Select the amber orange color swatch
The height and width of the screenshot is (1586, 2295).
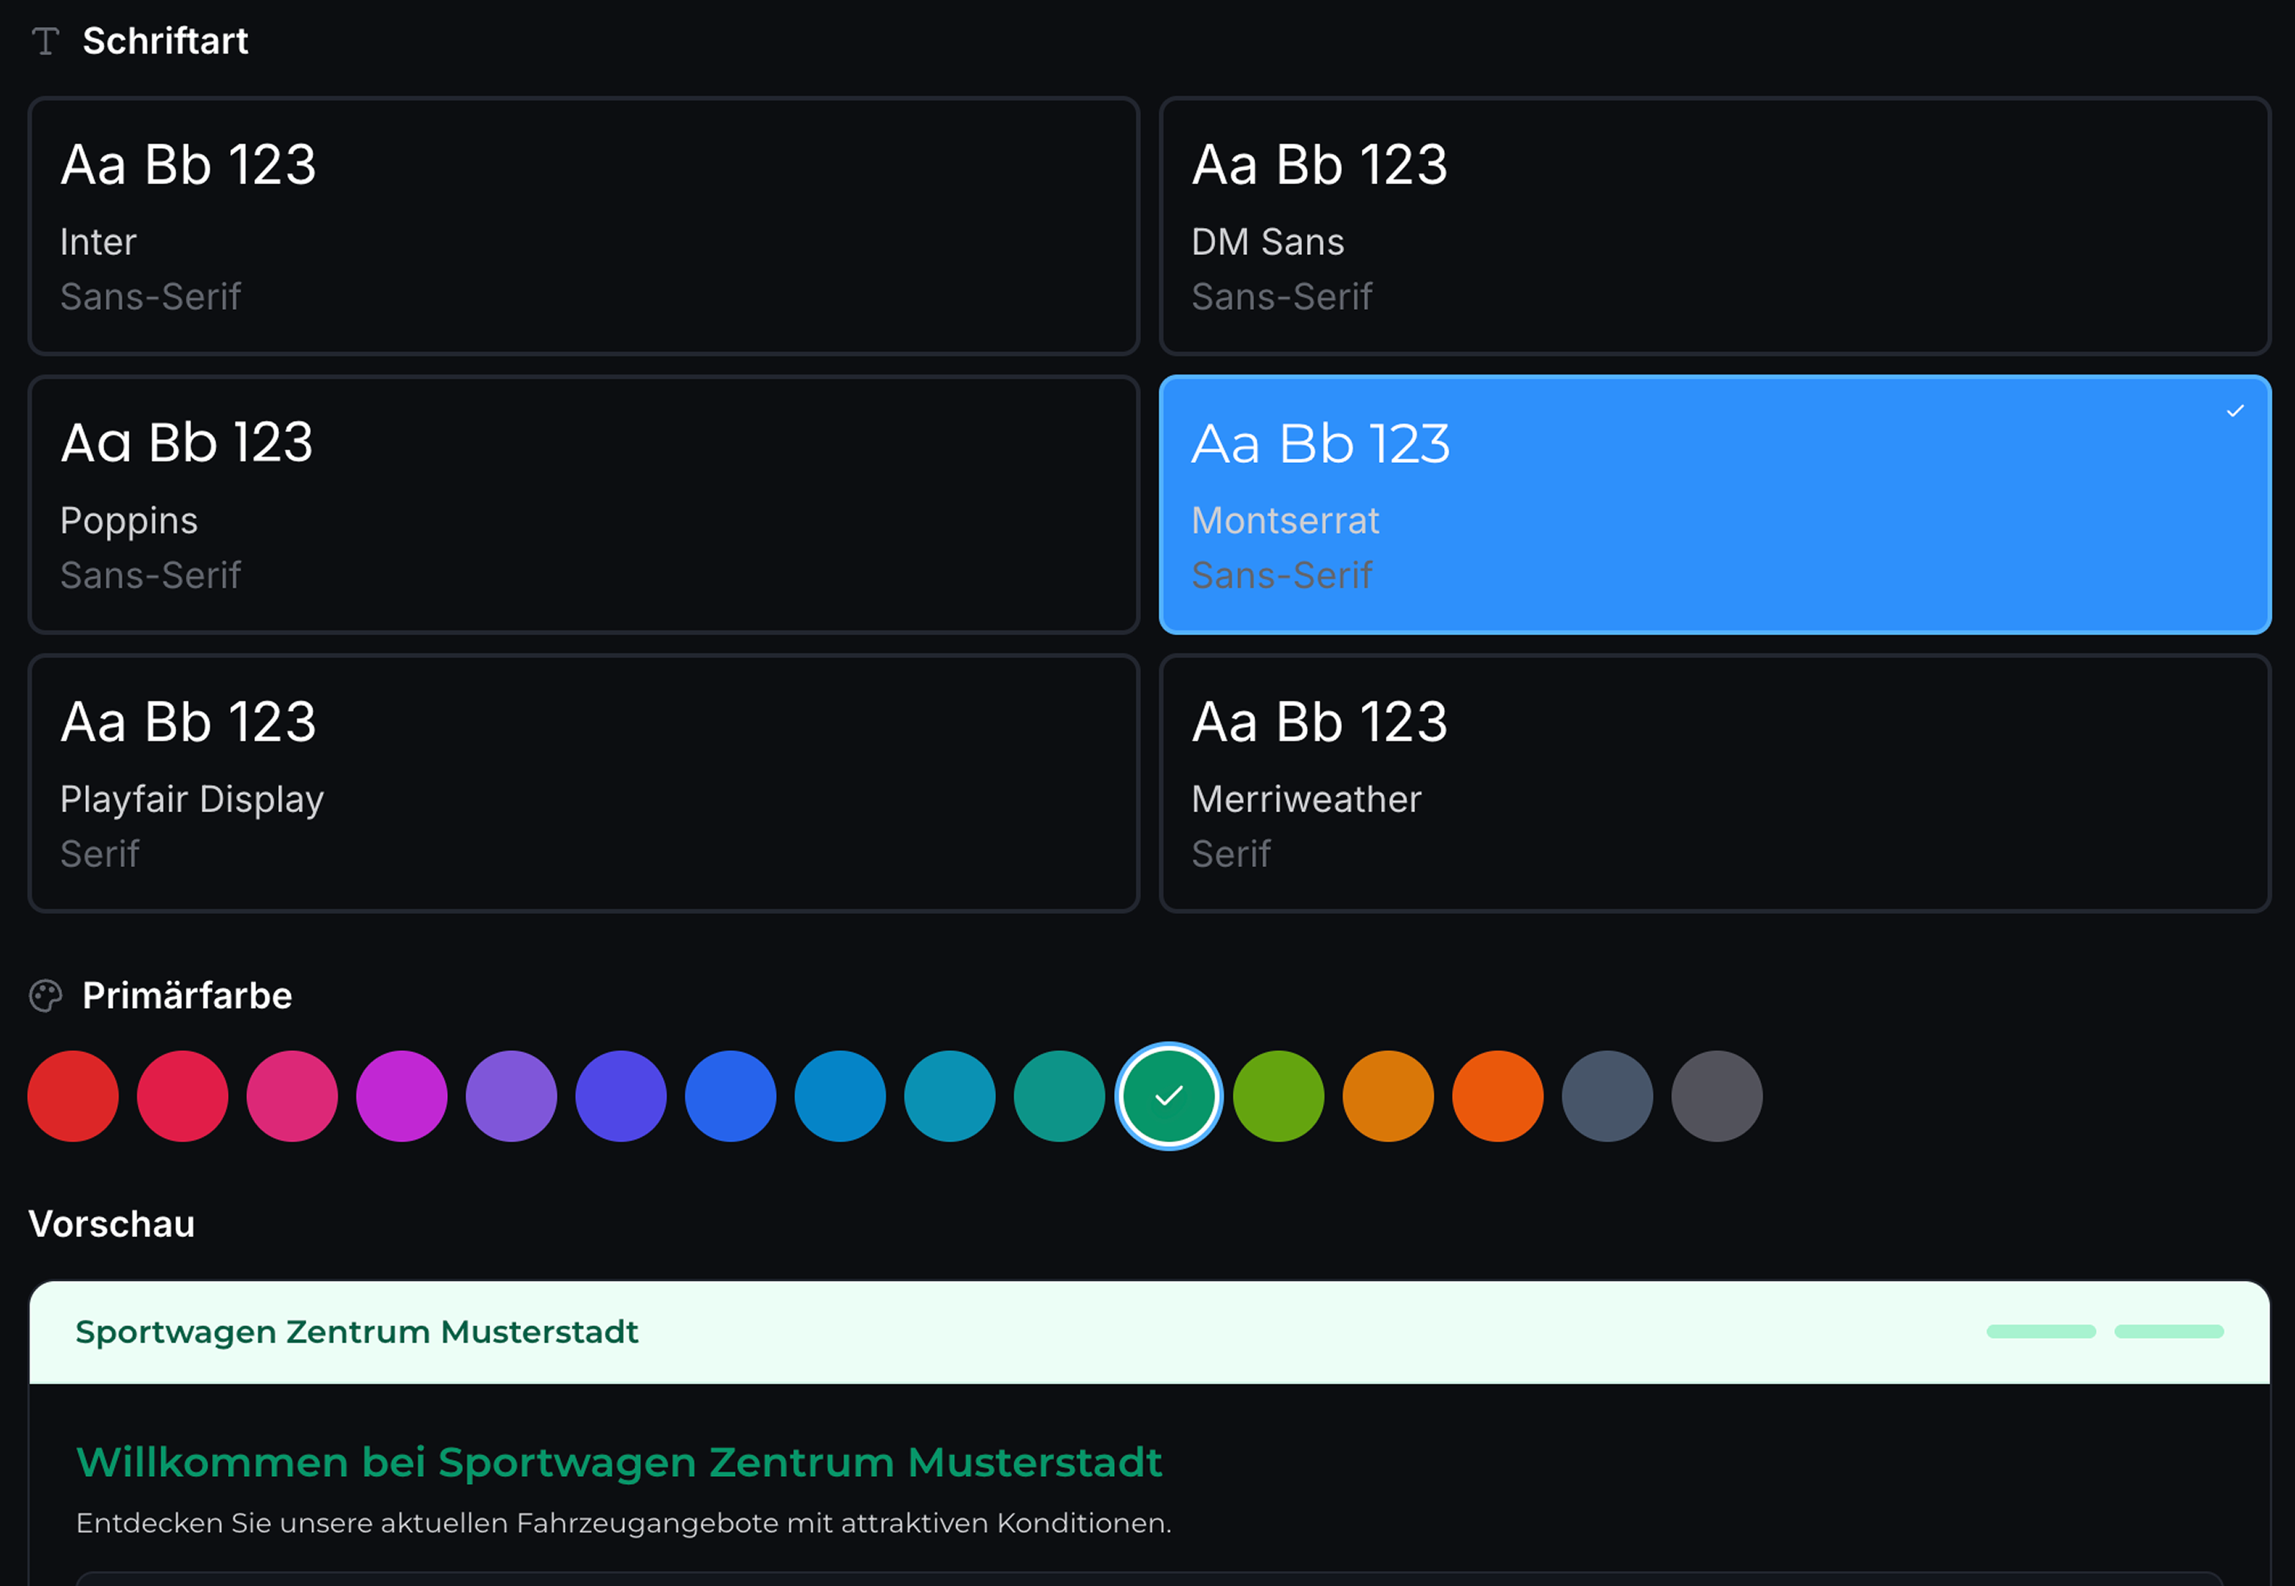tap(1388, 1096)
